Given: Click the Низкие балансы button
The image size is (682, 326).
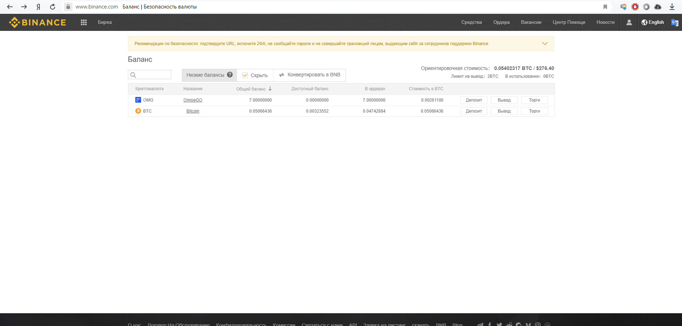Looking at the screenshot, I should pos(209,75).
